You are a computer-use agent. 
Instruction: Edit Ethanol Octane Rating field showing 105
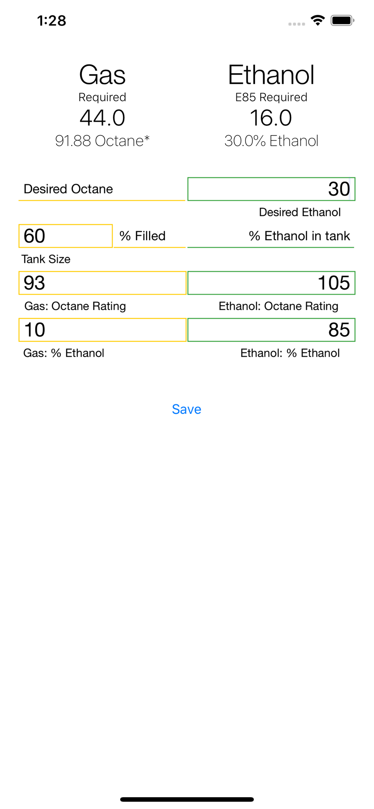click(272, 283)
